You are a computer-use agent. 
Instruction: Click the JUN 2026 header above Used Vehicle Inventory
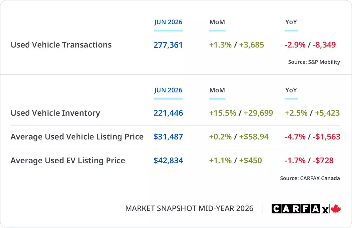[168, 90]
